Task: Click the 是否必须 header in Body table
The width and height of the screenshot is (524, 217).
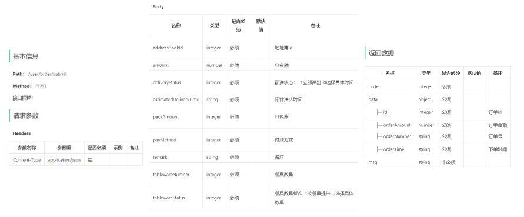Action: point(238,25)
